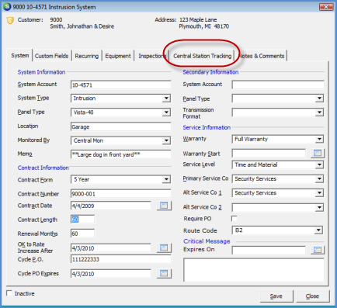Open the Central Station Tracking tab
The width and height of the screenshot is (337, 308).
203,56
